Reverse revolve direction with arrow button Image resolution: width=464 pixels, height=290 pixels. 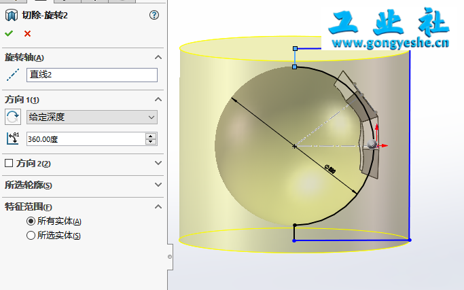13,117
